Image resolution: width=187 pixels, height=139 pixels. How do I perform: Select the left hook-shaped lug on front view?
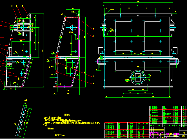(101, 51)
